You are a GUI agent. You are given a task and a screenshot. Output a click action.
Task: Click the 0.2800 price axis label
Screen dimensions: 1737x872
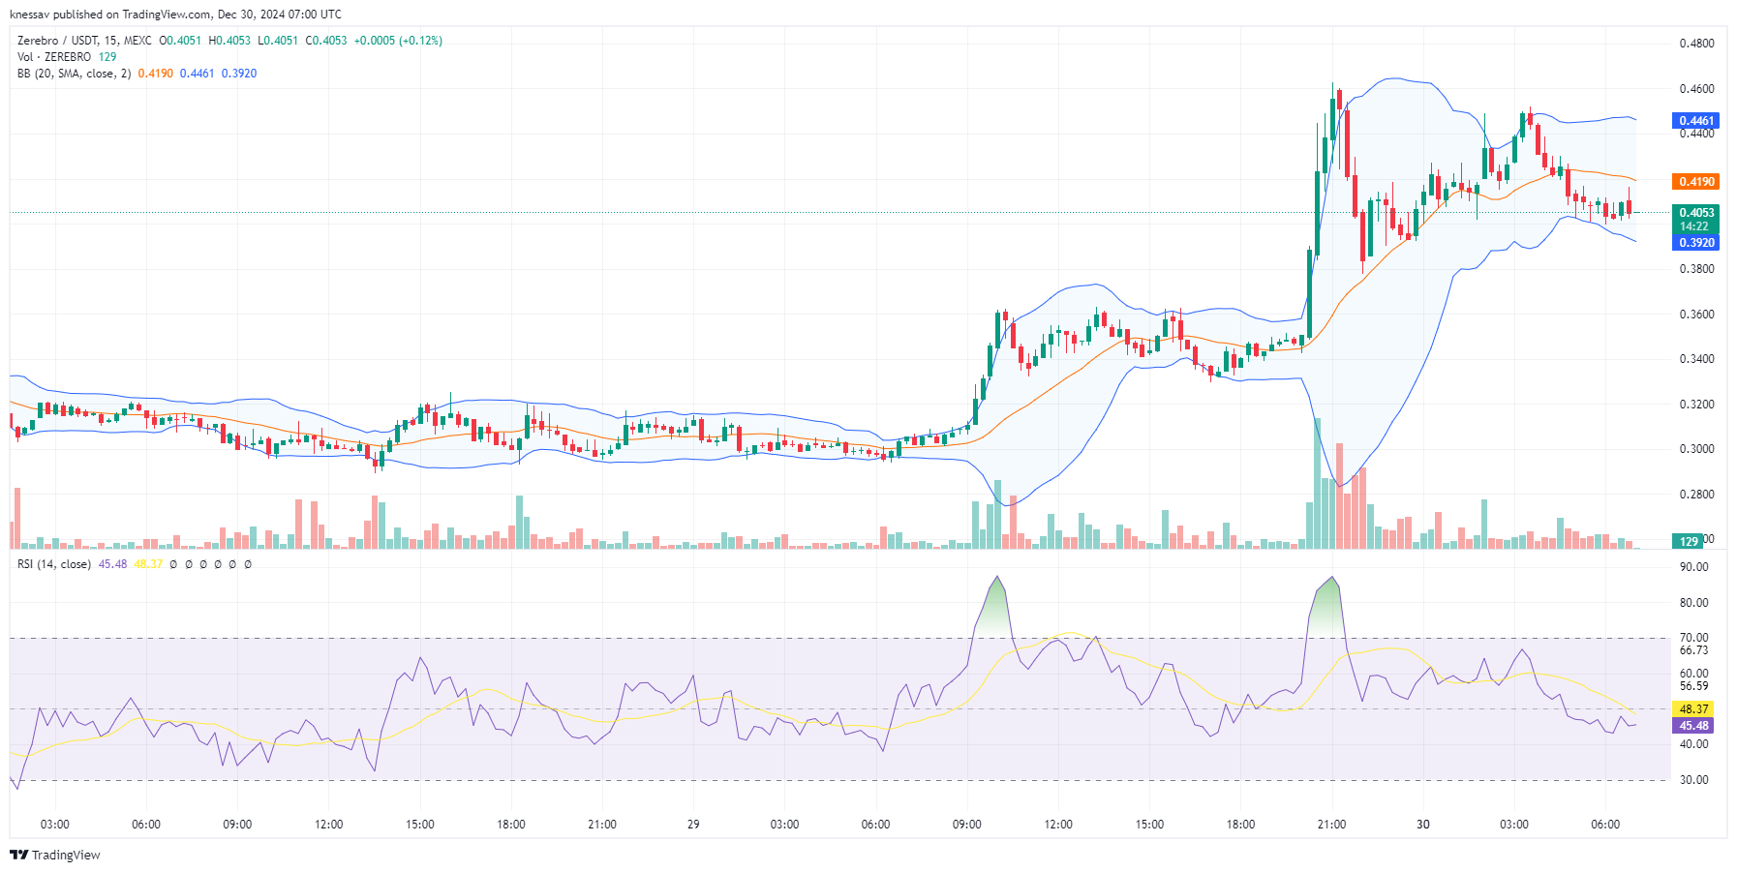[1696, 495]
